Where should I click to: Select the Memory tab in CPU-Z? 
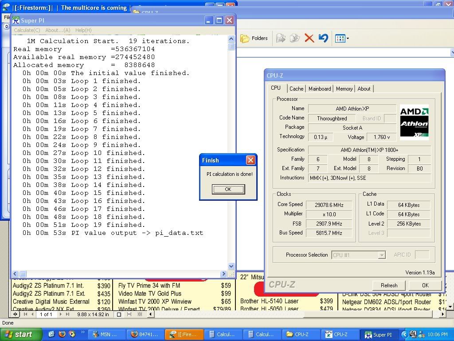[344, 89]
